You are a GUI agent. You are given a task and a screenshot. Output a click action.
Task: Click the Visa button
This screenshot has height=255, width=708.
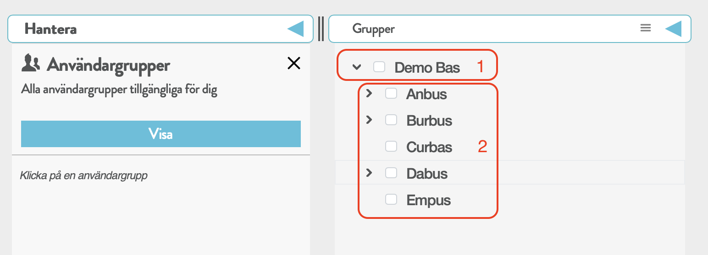[x=161, y=134]
